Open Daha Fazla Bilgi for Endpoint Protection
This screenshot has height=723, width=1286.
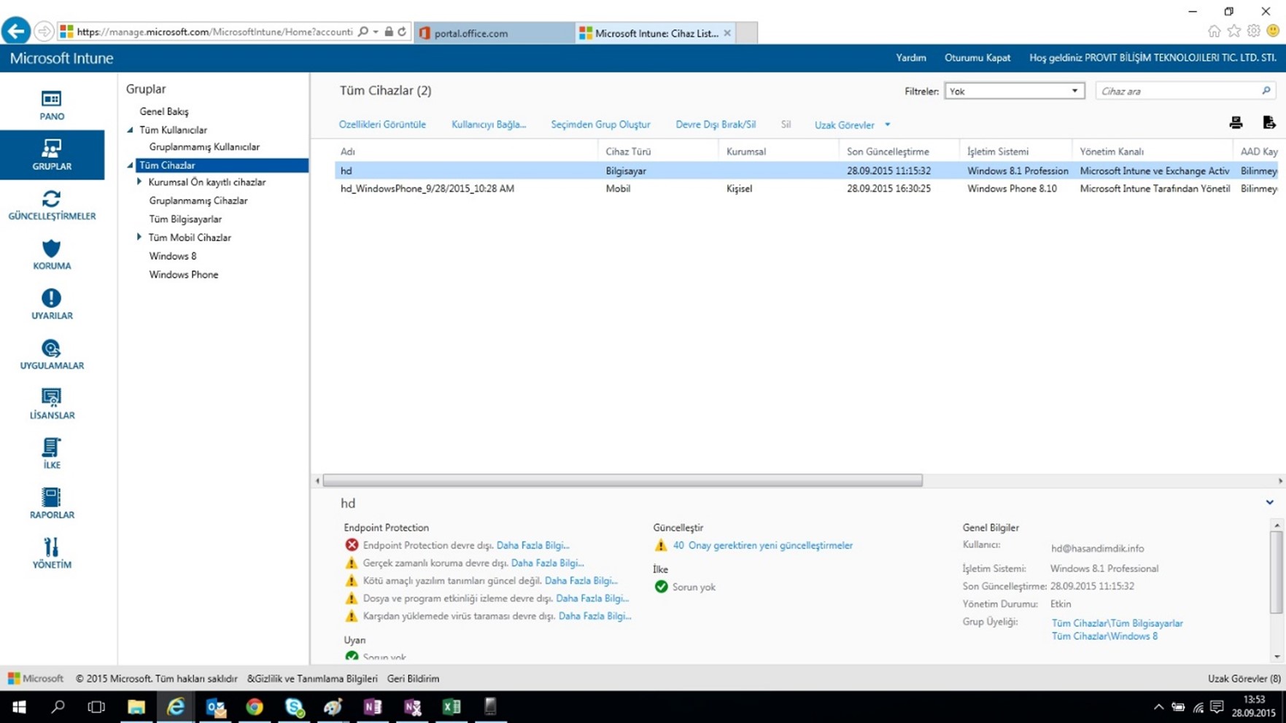(532, 545)
